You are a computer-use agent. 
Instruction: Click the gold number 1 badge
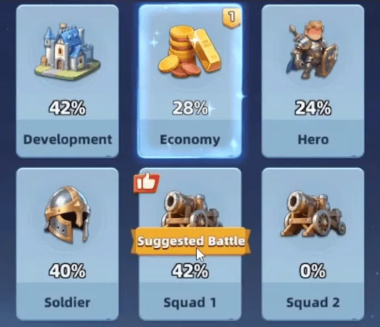coord(232,18)
